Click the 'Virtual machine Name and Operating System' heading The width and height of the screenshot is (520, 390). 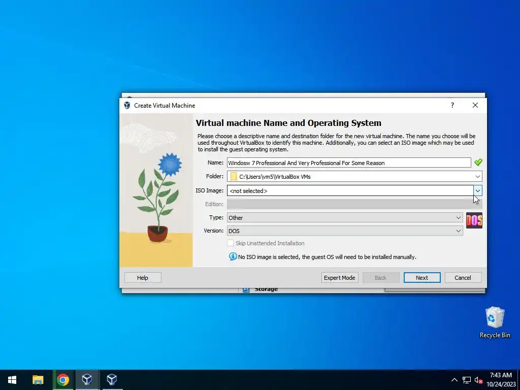pyautogui.click(x=288, y=123)
